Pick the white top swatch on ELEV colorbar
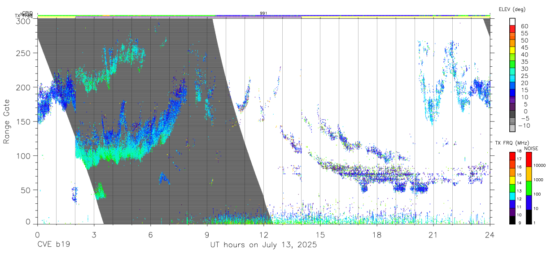The height and width of the screenshot is (254, 551). coord(513,22)
